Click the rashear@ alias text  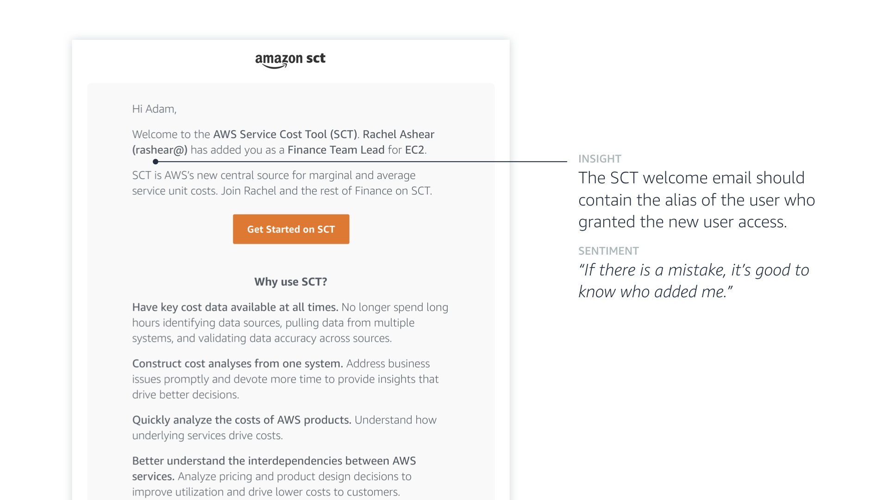coord(160,150)
